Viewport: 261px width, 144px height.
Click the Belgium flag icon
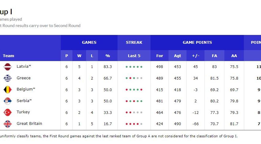[x=8, y=90]
